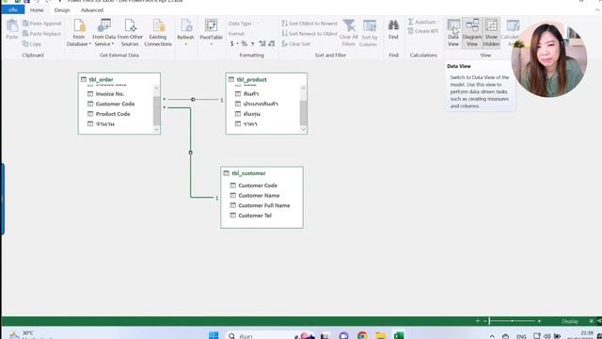Select the tbl_customer table header

261,173
